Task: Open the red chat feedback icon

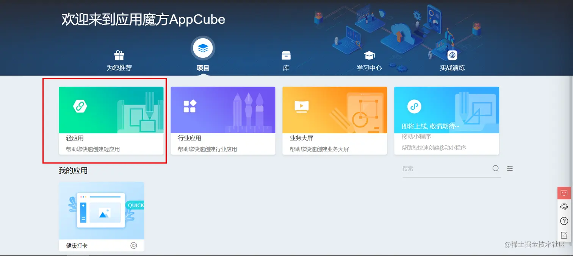Action: coord(564,193)
